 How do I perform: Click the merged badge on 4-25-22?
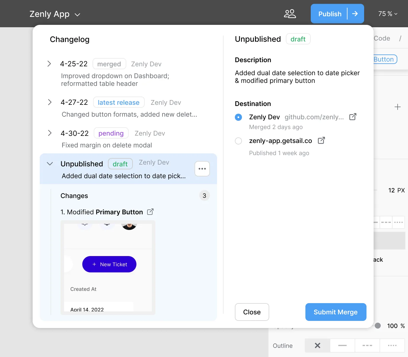pos(109,64)
